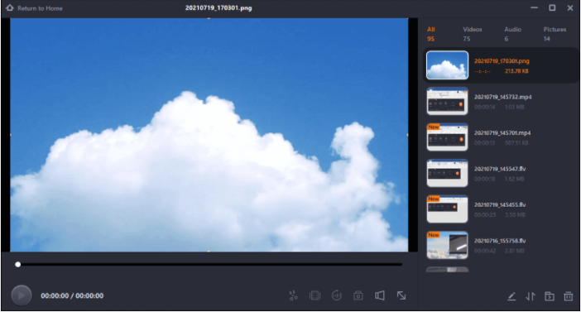The width and height of the screenshot is (581, 312).
Task: Maximize the window
Action: (552, 7)
